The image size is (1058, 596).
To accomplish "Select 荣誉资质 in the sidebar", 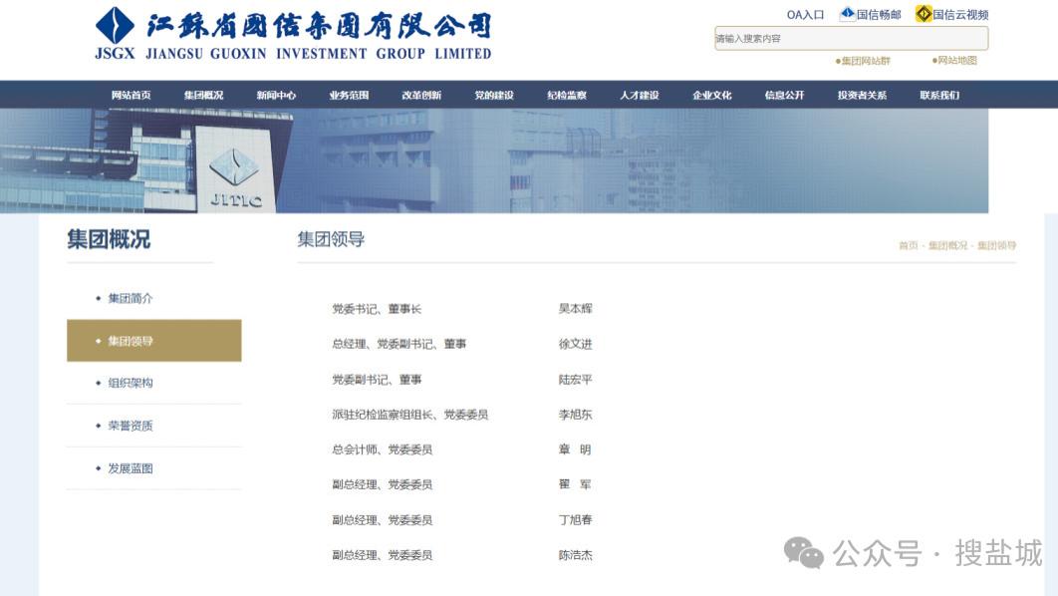I will tap(131, 426).
